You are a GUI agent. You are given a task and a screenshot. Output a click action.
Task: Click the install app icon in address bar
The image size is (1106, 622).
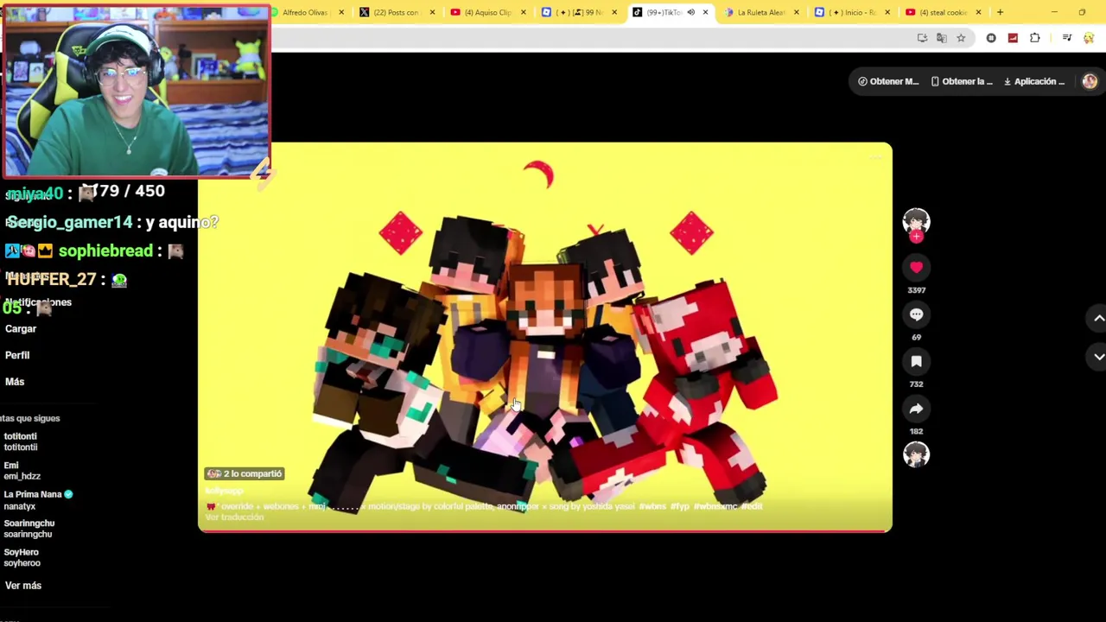pos(922,38)
